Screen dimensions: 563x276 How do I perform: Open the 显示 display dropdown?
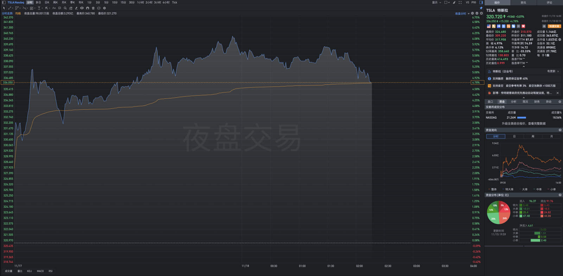(x=437, y=2)
